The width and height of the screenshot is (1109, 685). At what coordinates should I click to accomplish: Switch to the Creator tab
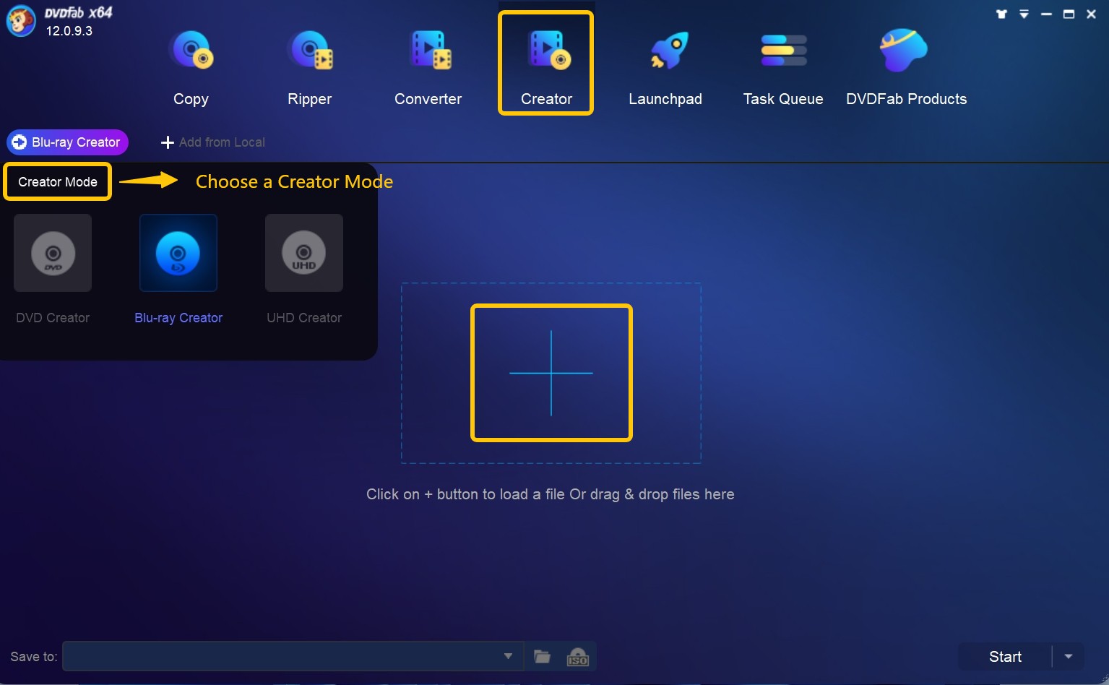[546, 64]
